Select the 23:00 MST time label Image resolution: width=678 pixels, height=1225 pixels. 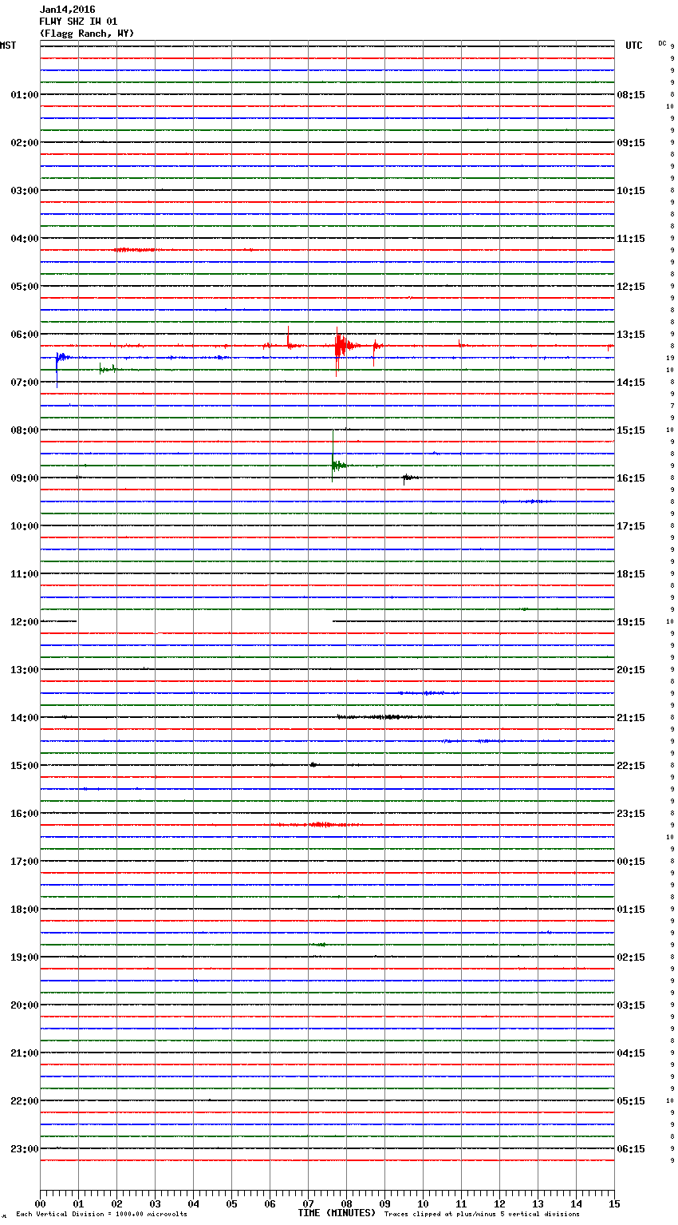click(25, 1149)
